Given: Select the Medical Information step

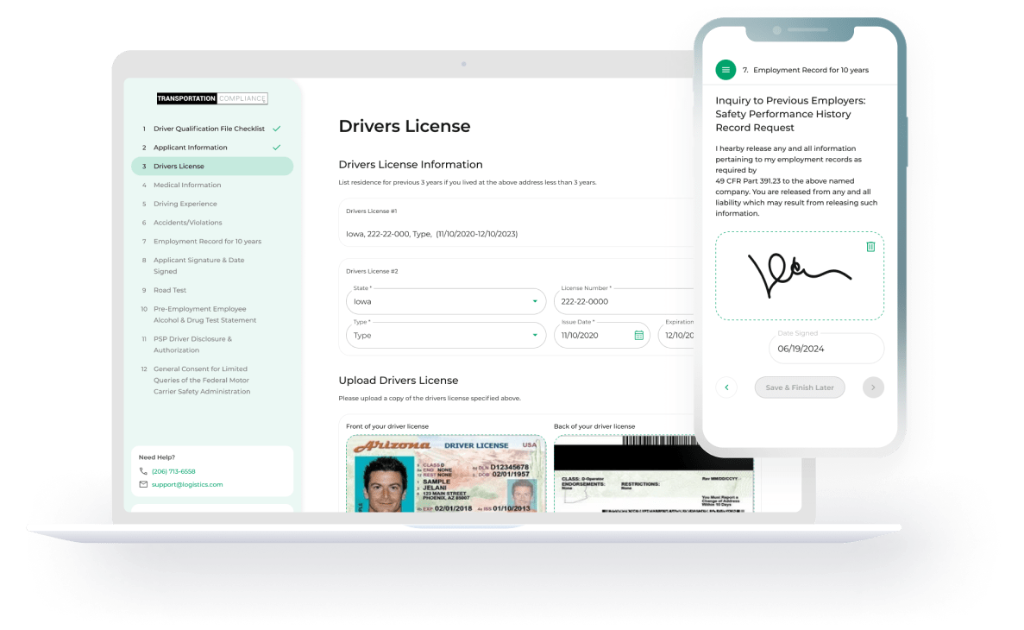Looking at the screenshot, I should 187,185.
